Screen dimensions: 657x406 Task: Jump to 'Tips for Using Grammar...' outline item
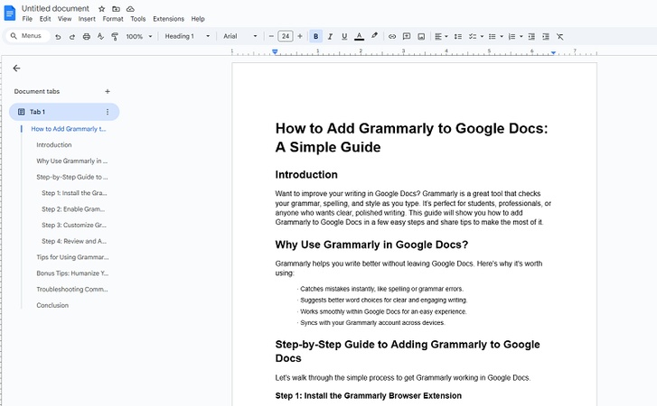[72, 257]
